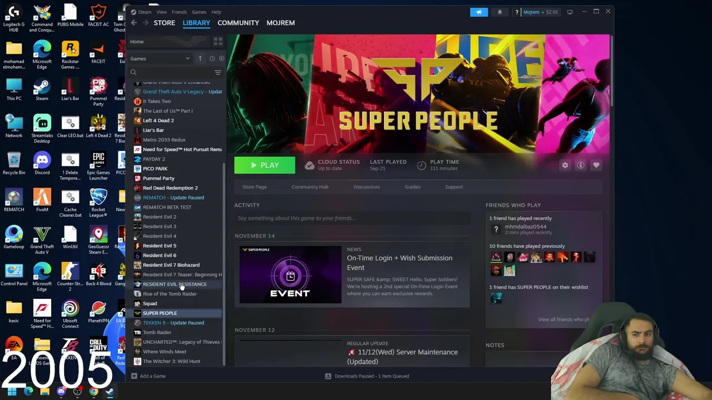Open SUPER PEOPLE manage settings gear
Image resolution: width=712 pixels, height=400 pixels.
[x=565, y=165]
